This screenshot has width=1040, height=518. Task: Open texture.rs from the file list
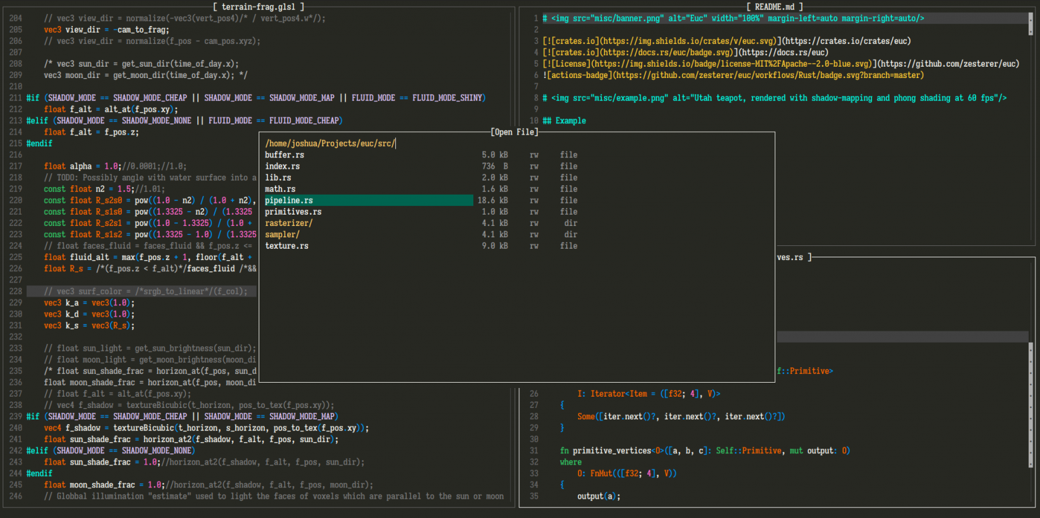click(x=287, y=245)
